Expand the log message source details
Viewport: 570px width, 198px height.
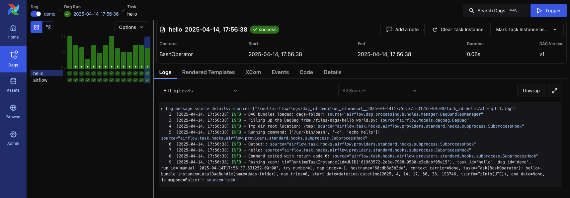162,109
